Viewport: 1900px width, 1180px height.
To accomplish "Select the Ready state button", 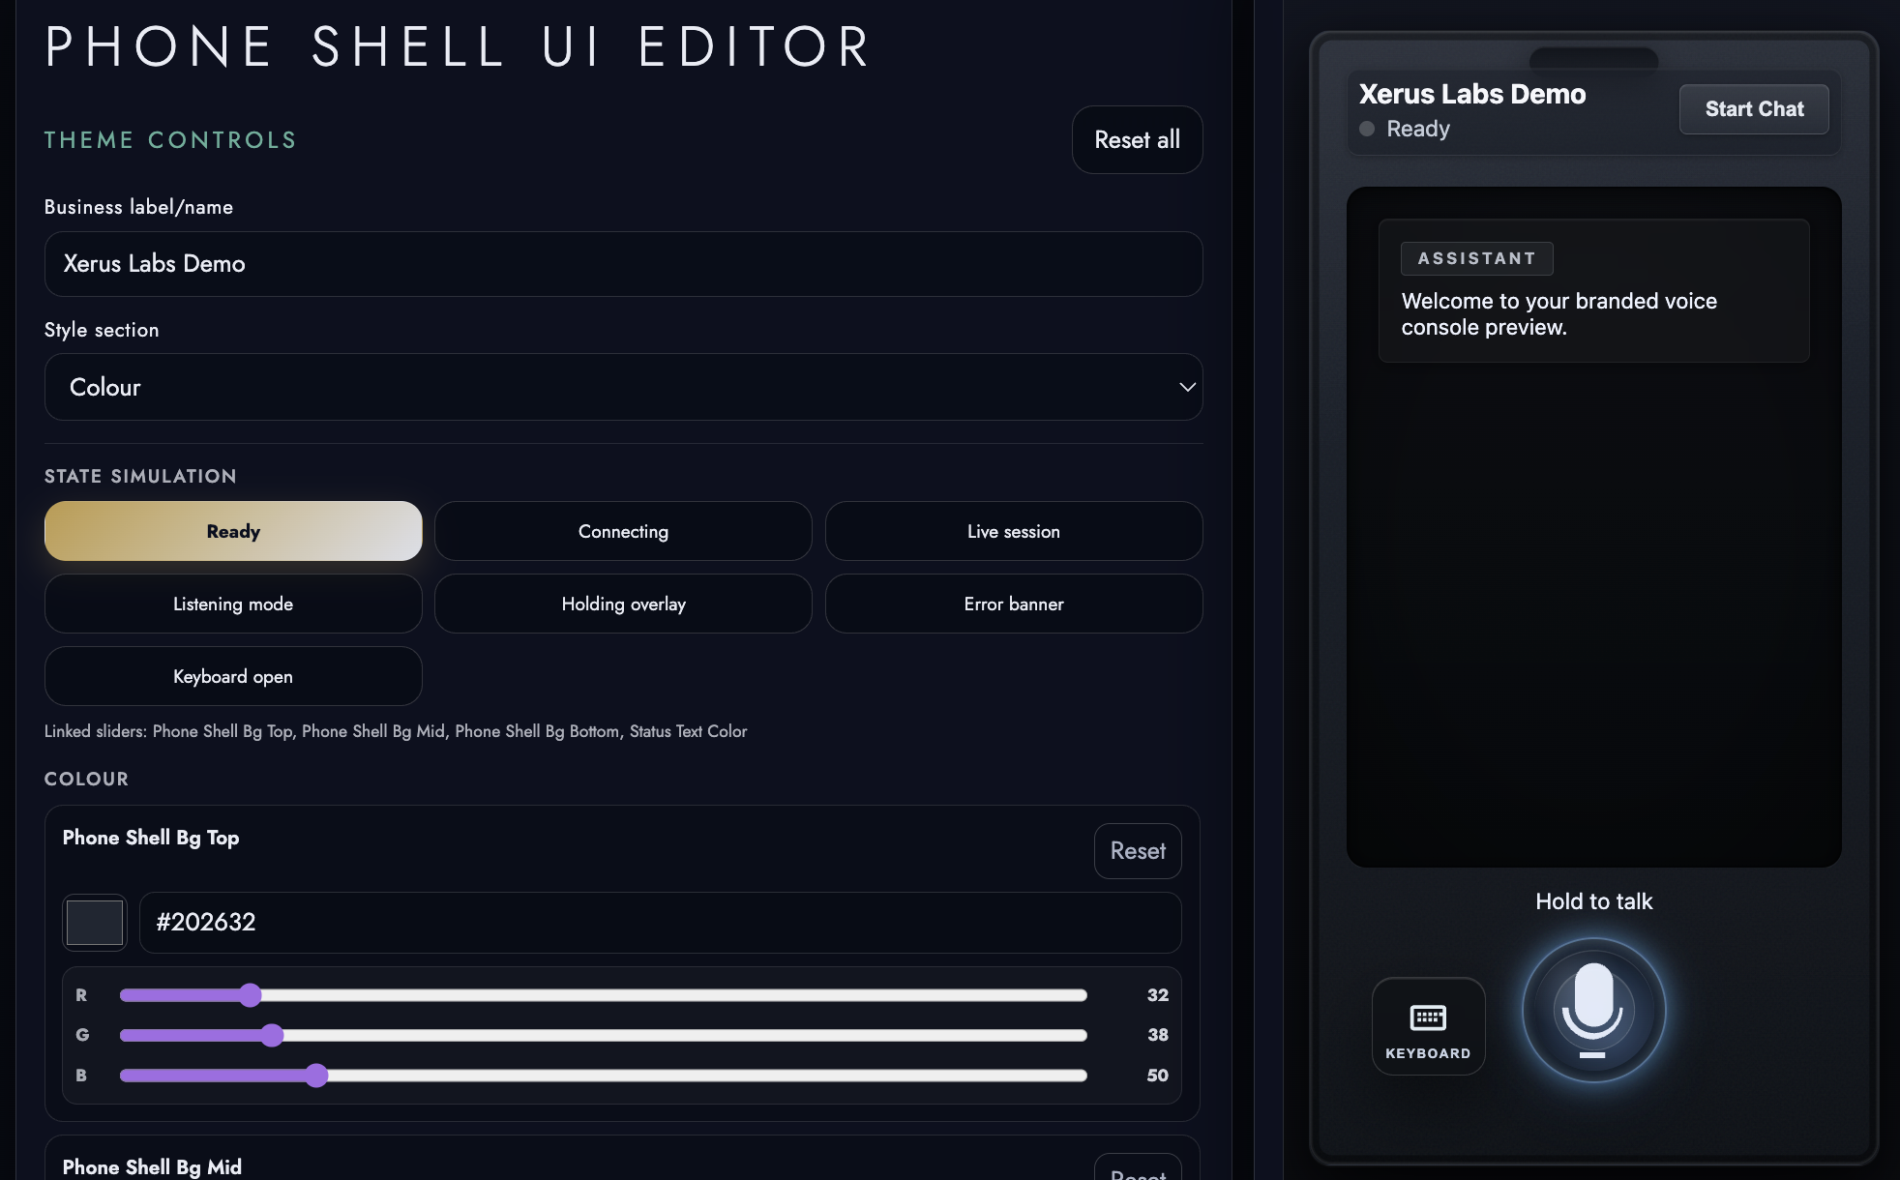I will pos(232,531).
